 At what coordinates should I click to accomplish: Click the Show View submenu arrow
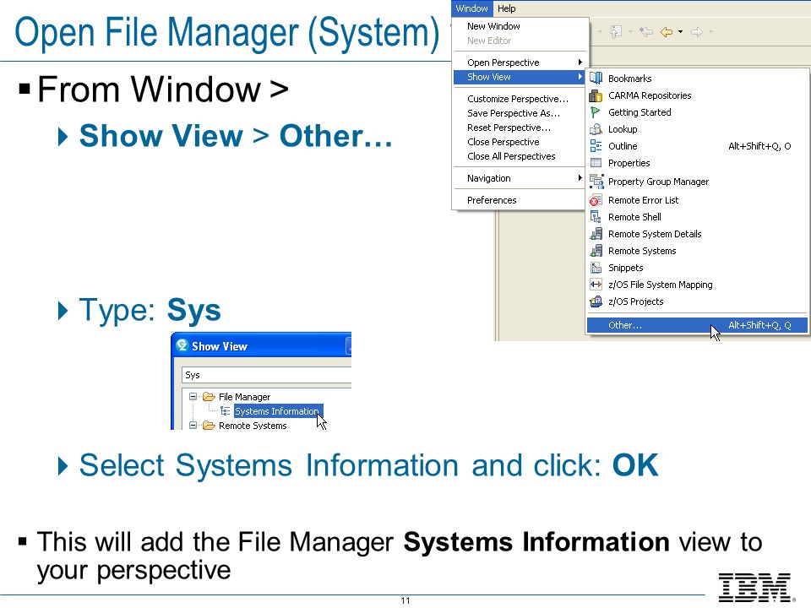[580, 77]
